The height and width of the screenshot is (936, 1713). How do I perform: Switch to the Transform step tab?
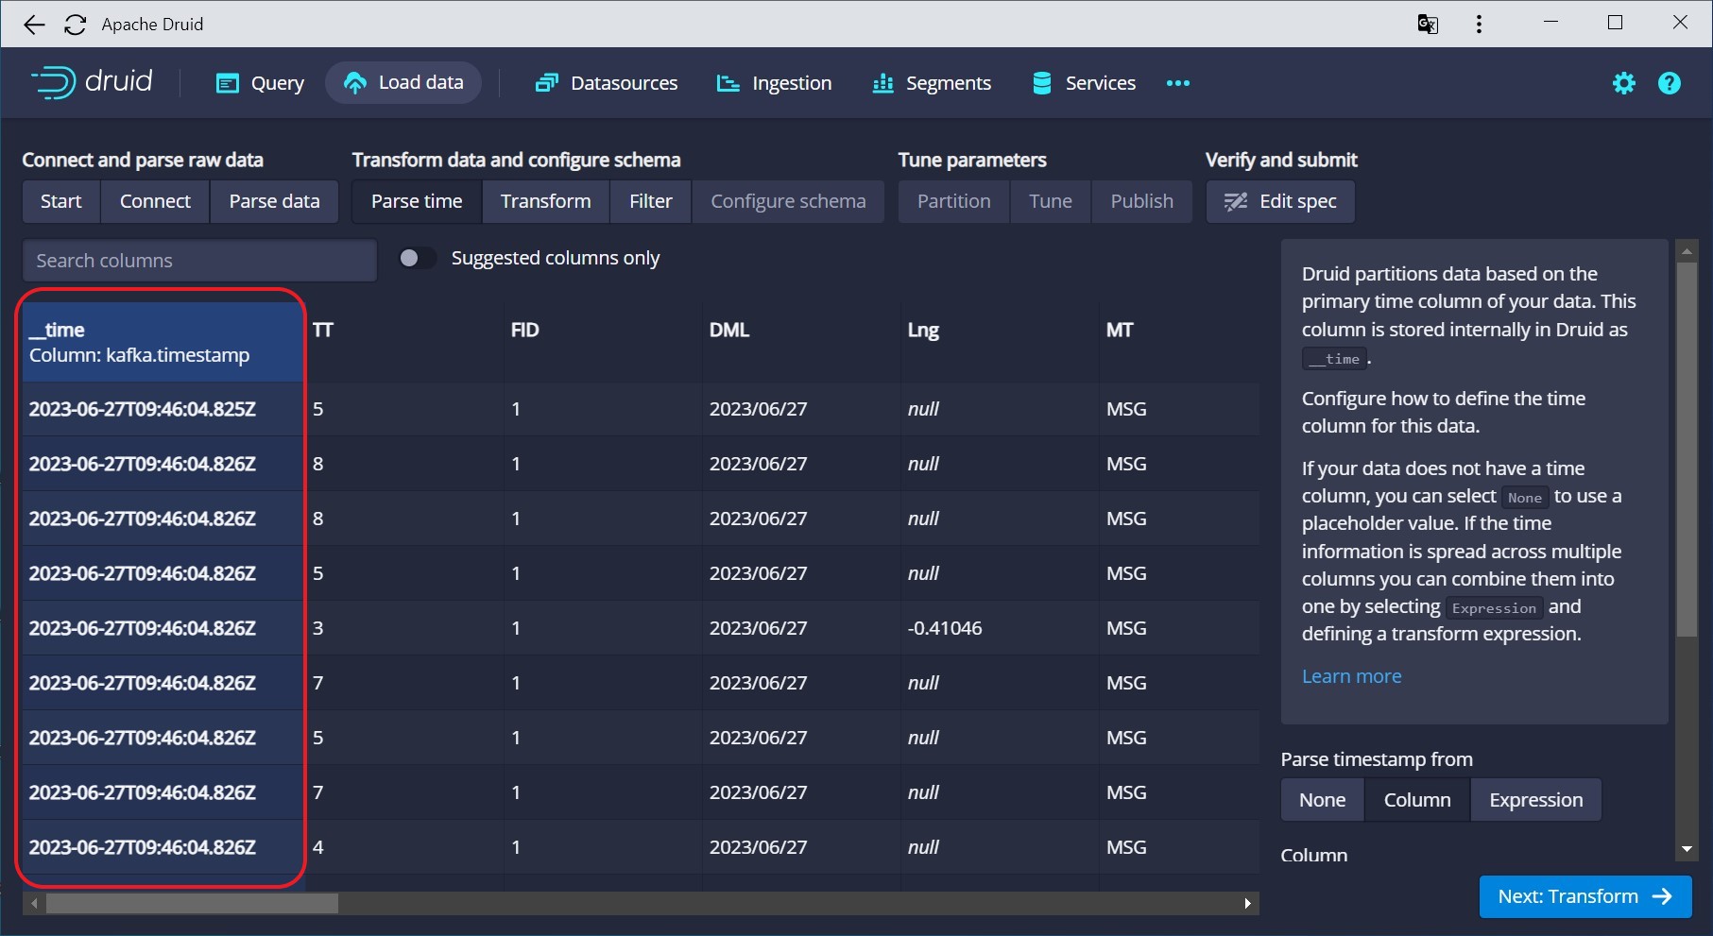point(545,201)
